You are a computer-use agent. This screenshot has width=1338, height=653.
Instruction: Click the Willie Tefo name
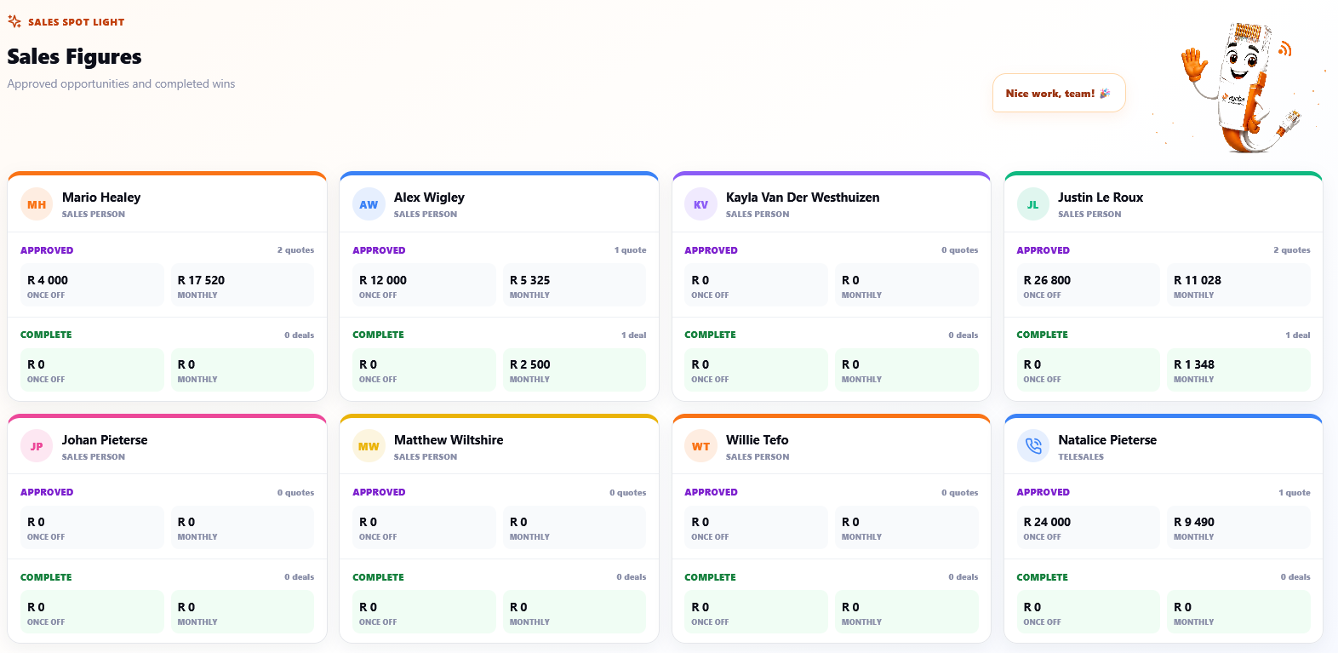coord(758,440)
